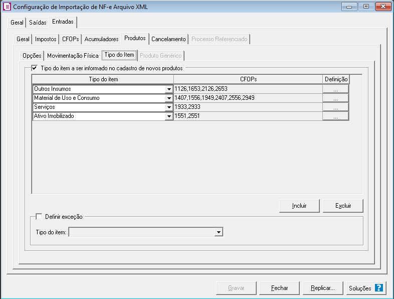Uncheck 'Tipo do item a ser informado' checkbox

click(x=35, y=67)
